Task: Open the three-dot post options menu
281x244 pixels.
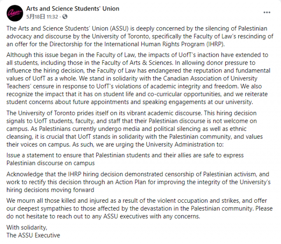Action: pos(267,12)
